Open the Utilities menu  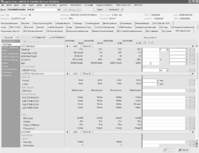[x=38, y=6]
